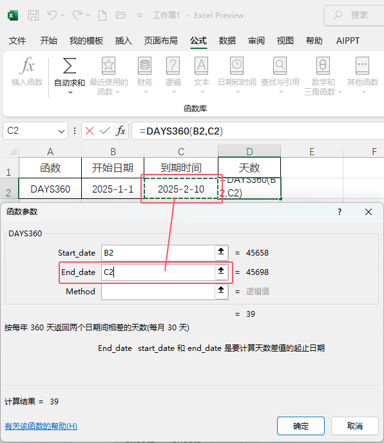Save the workbook with the floppy icon
This screenshot has width=384, height=443.
coord(34,15)
